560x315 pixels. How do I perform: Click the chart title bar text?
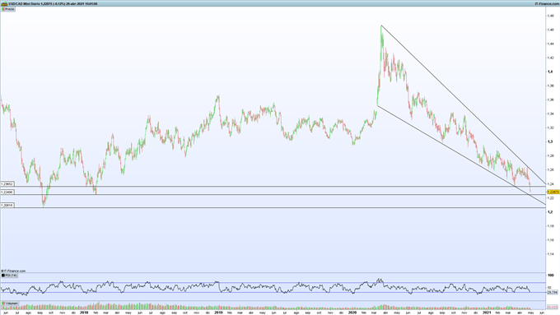(53, 3)
